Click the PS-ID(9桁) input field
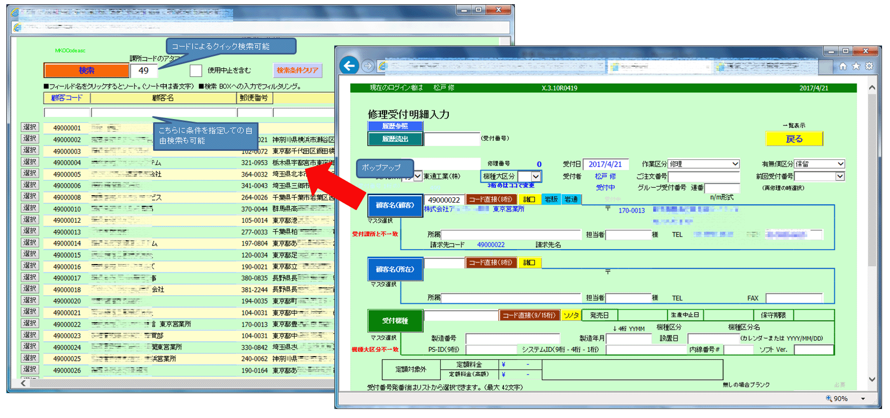 (491, 350)
